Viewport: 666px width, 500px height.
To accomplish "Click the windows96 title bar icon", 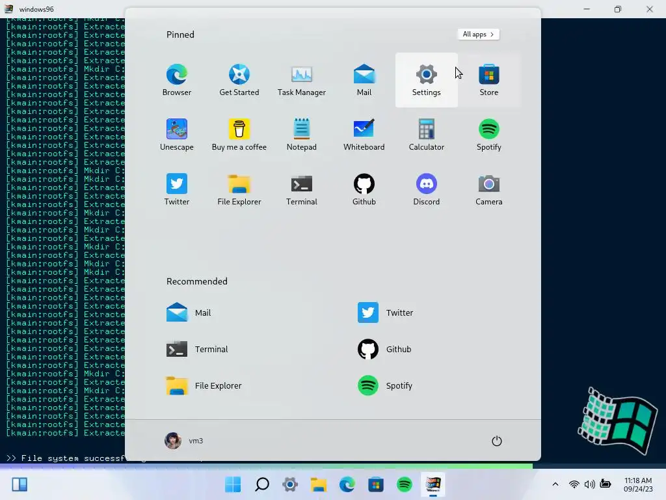I will [9, 9].
